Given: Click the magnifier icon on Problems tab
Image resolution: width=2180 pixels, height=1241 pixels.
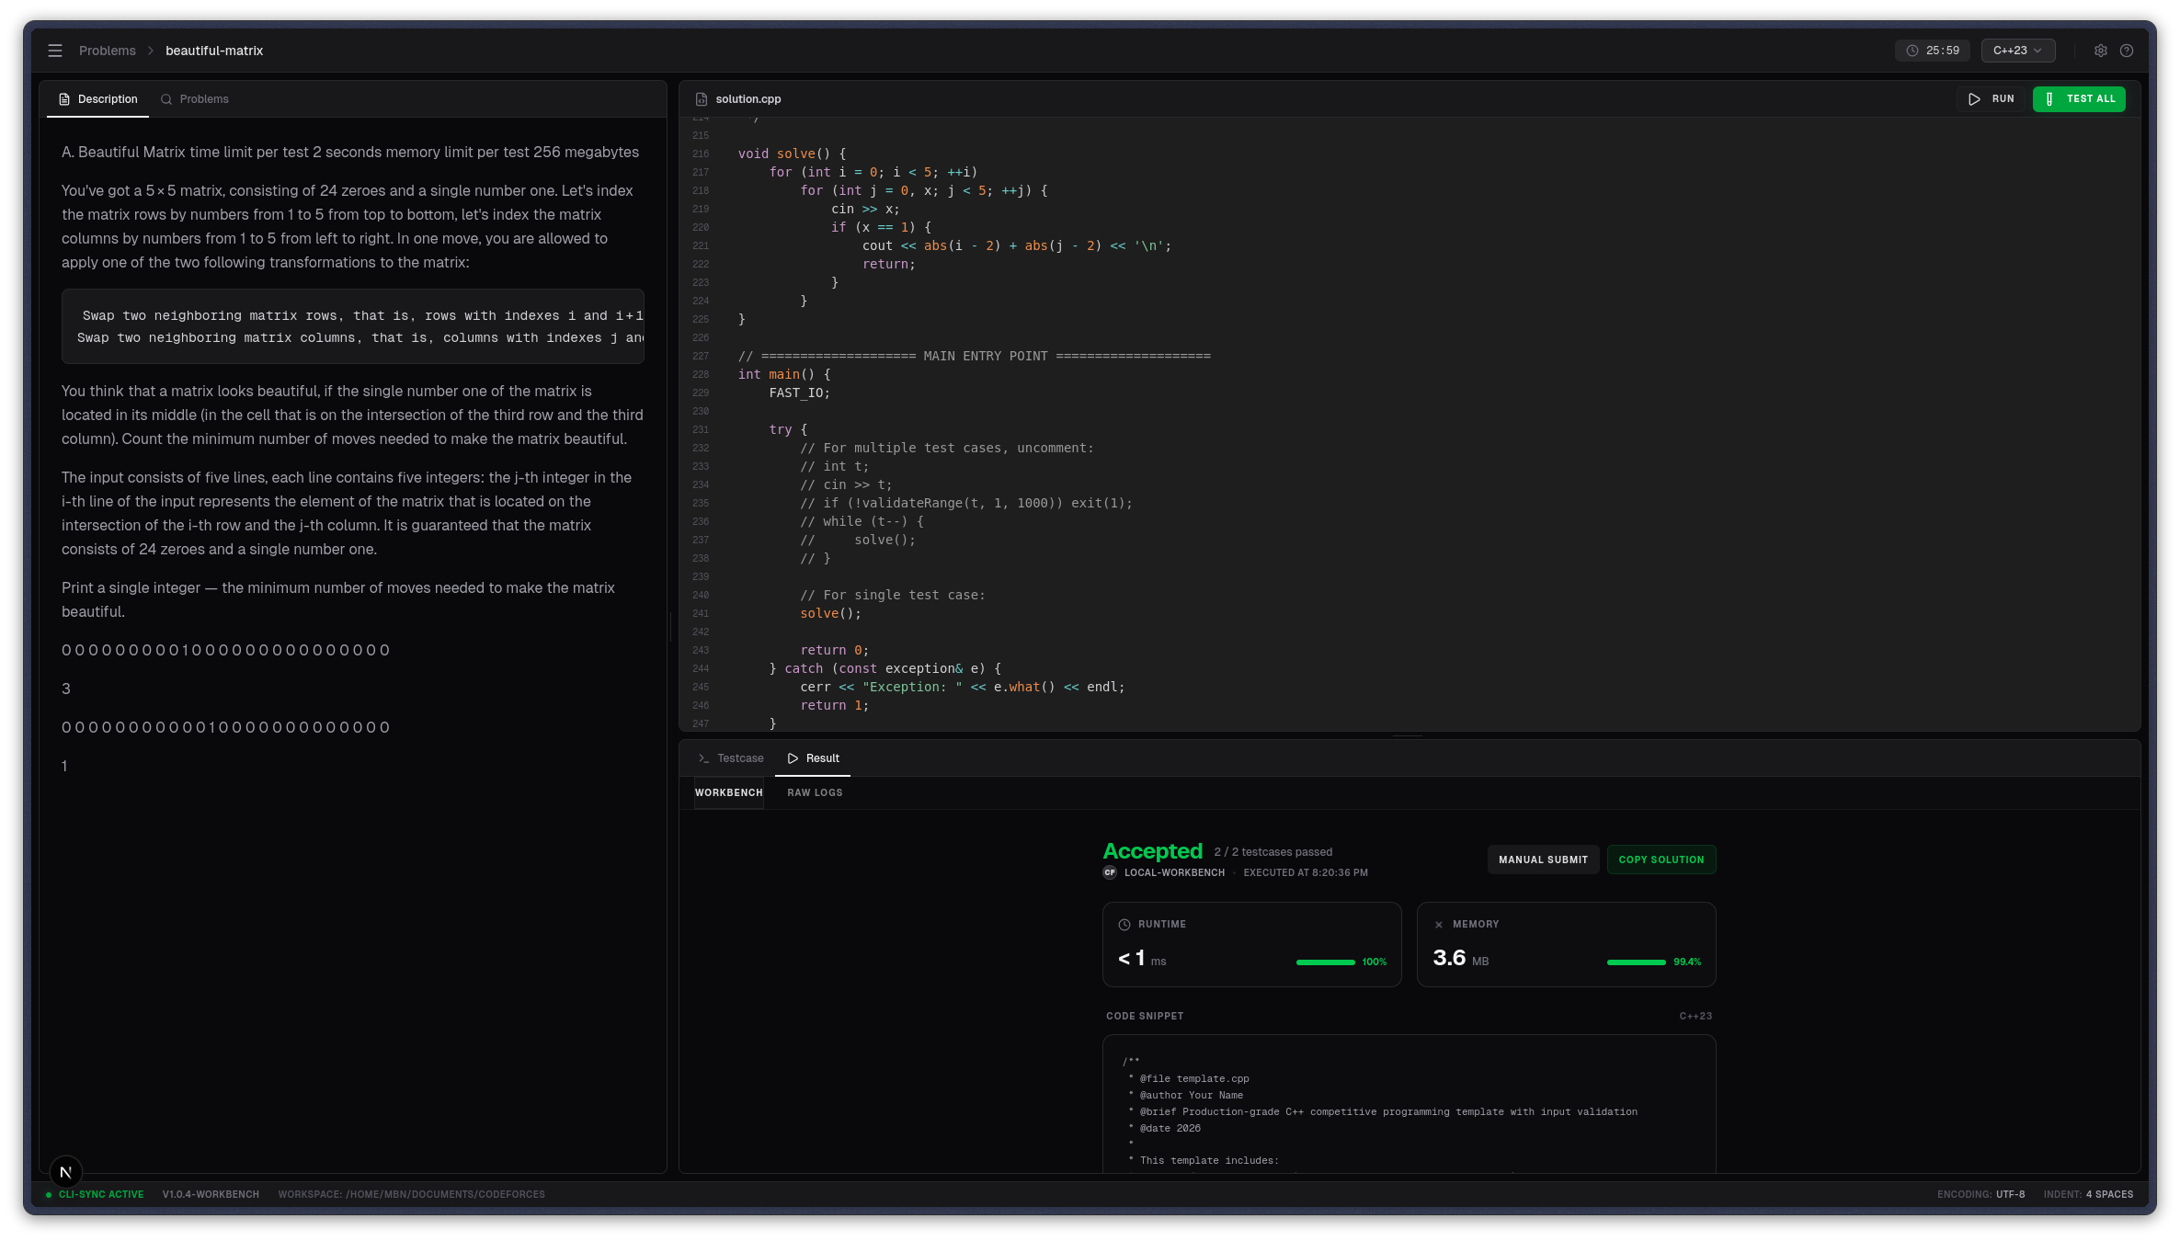Looking at the screenshot, I should coord(166,99).
